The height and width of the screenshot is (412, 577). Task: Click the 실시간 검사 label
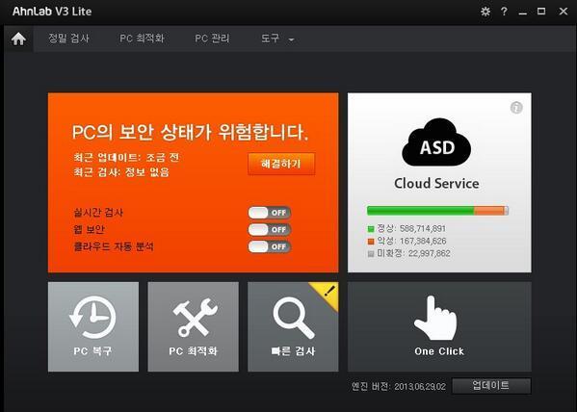pyautogui.click(x=98, y=213)
